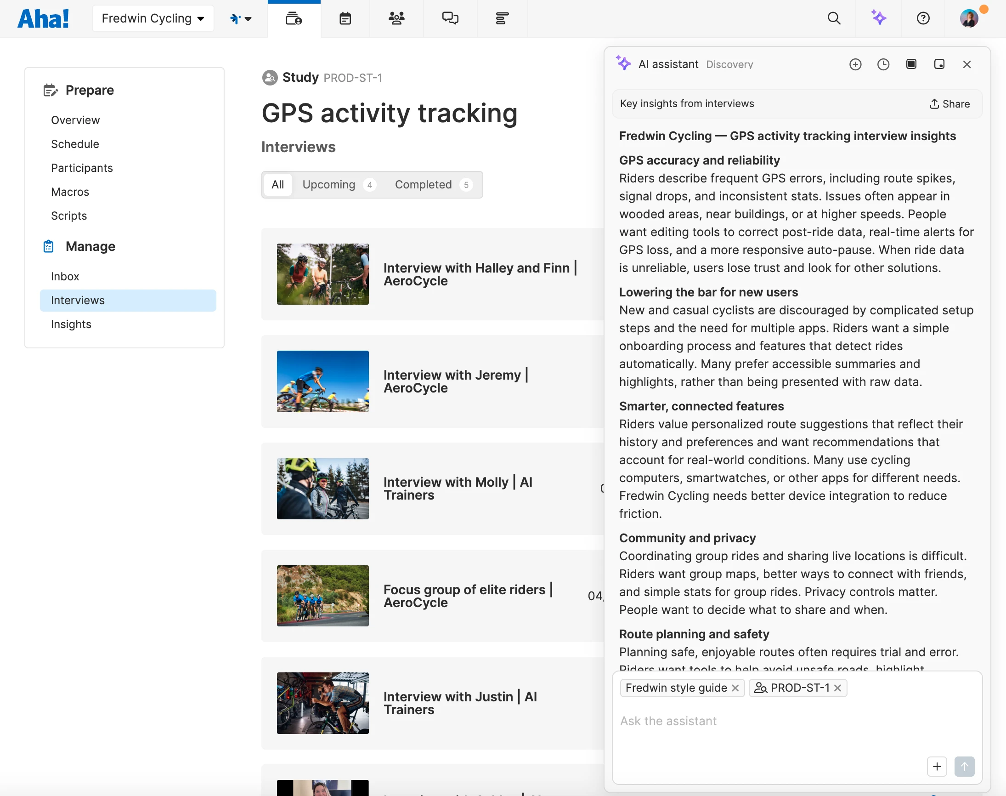Click the notes list icon in top navigation
The height and width of the screenshot is (796, 1006).
(x=502, y=19)
